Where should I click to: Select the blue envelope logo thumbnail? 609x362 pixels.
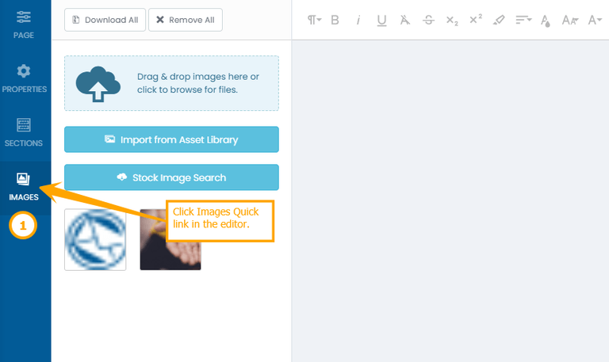[95, 240]
